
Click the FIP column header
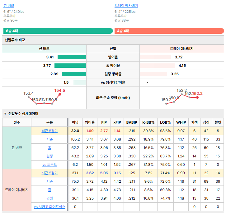coord(104,122)
